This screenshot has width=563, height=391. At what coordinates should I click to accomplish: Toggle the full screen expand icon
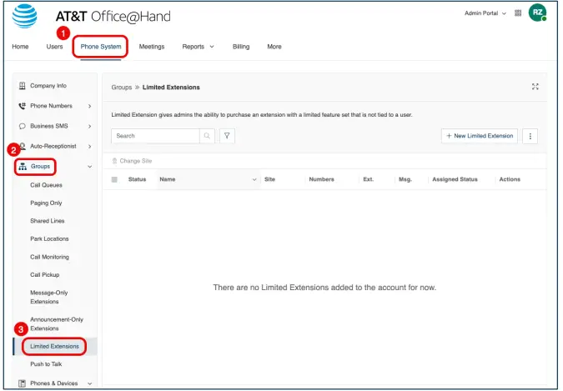point(535,87)
